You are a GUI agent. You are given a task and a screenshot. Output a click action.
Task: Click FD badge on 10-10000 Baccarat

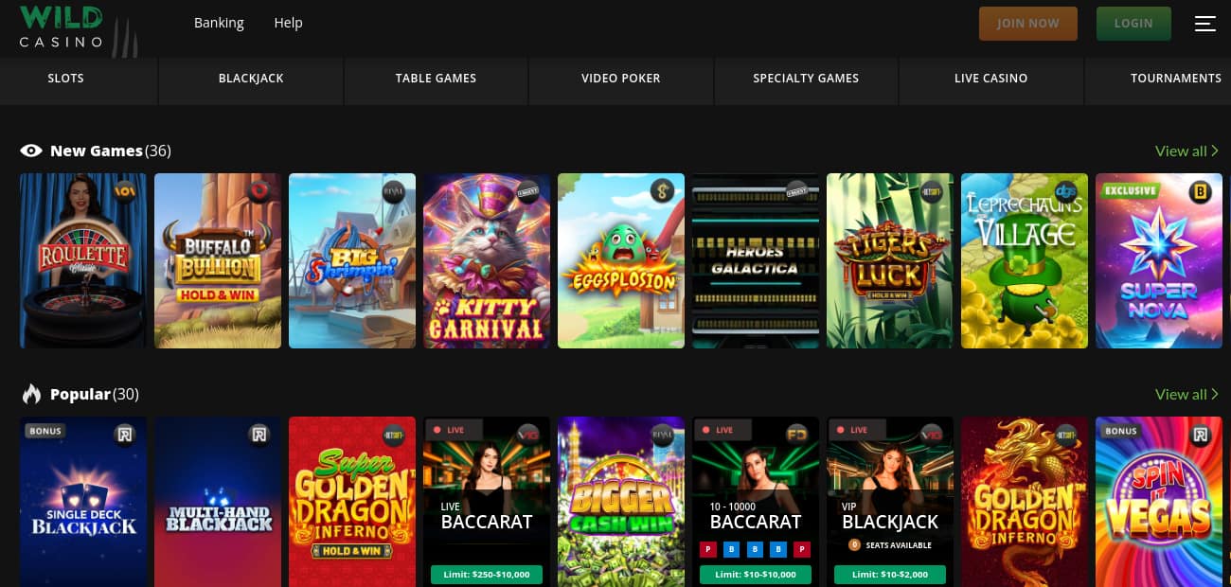(x=795, y=435)
